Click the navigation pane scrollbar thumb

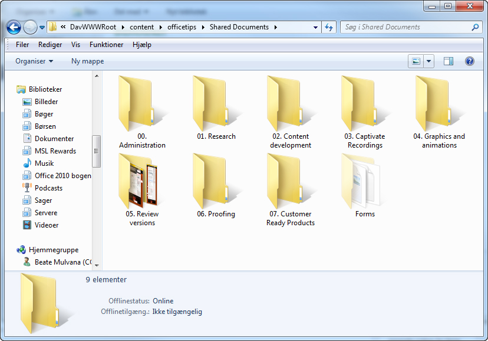96,151
